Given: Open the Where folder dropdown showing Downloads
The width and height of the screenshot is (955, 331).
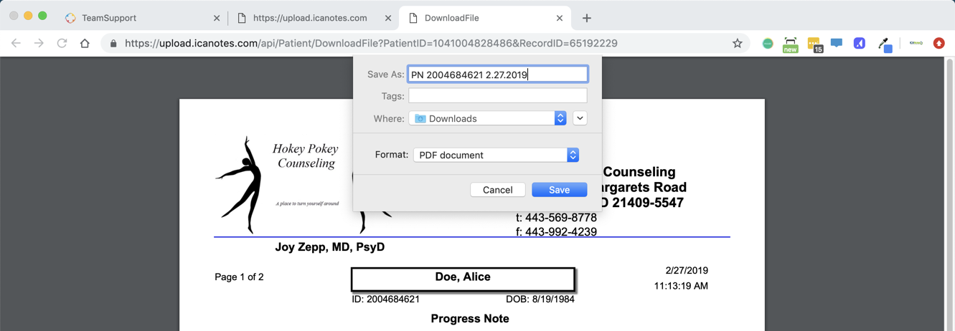Looking at the screenshot, I should click(x=488, y=118).
